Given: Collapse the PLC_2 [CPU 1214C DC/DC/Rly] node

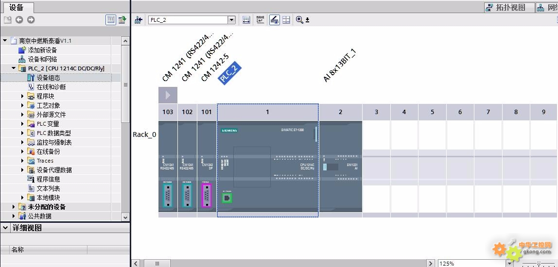Looking at the screenshot, I should (x=14, y=68).
